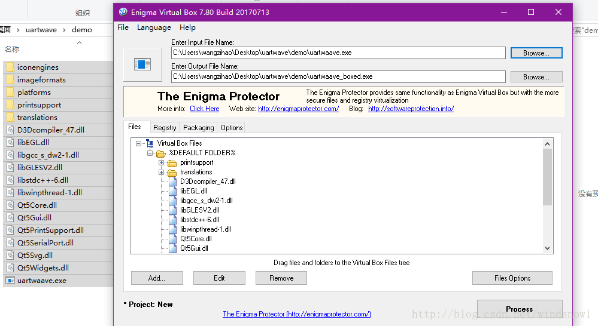The image size is (598, 326).
Task: Click Qt5Widgets.dll file icon in Explorer
Action: coord(10,268)
